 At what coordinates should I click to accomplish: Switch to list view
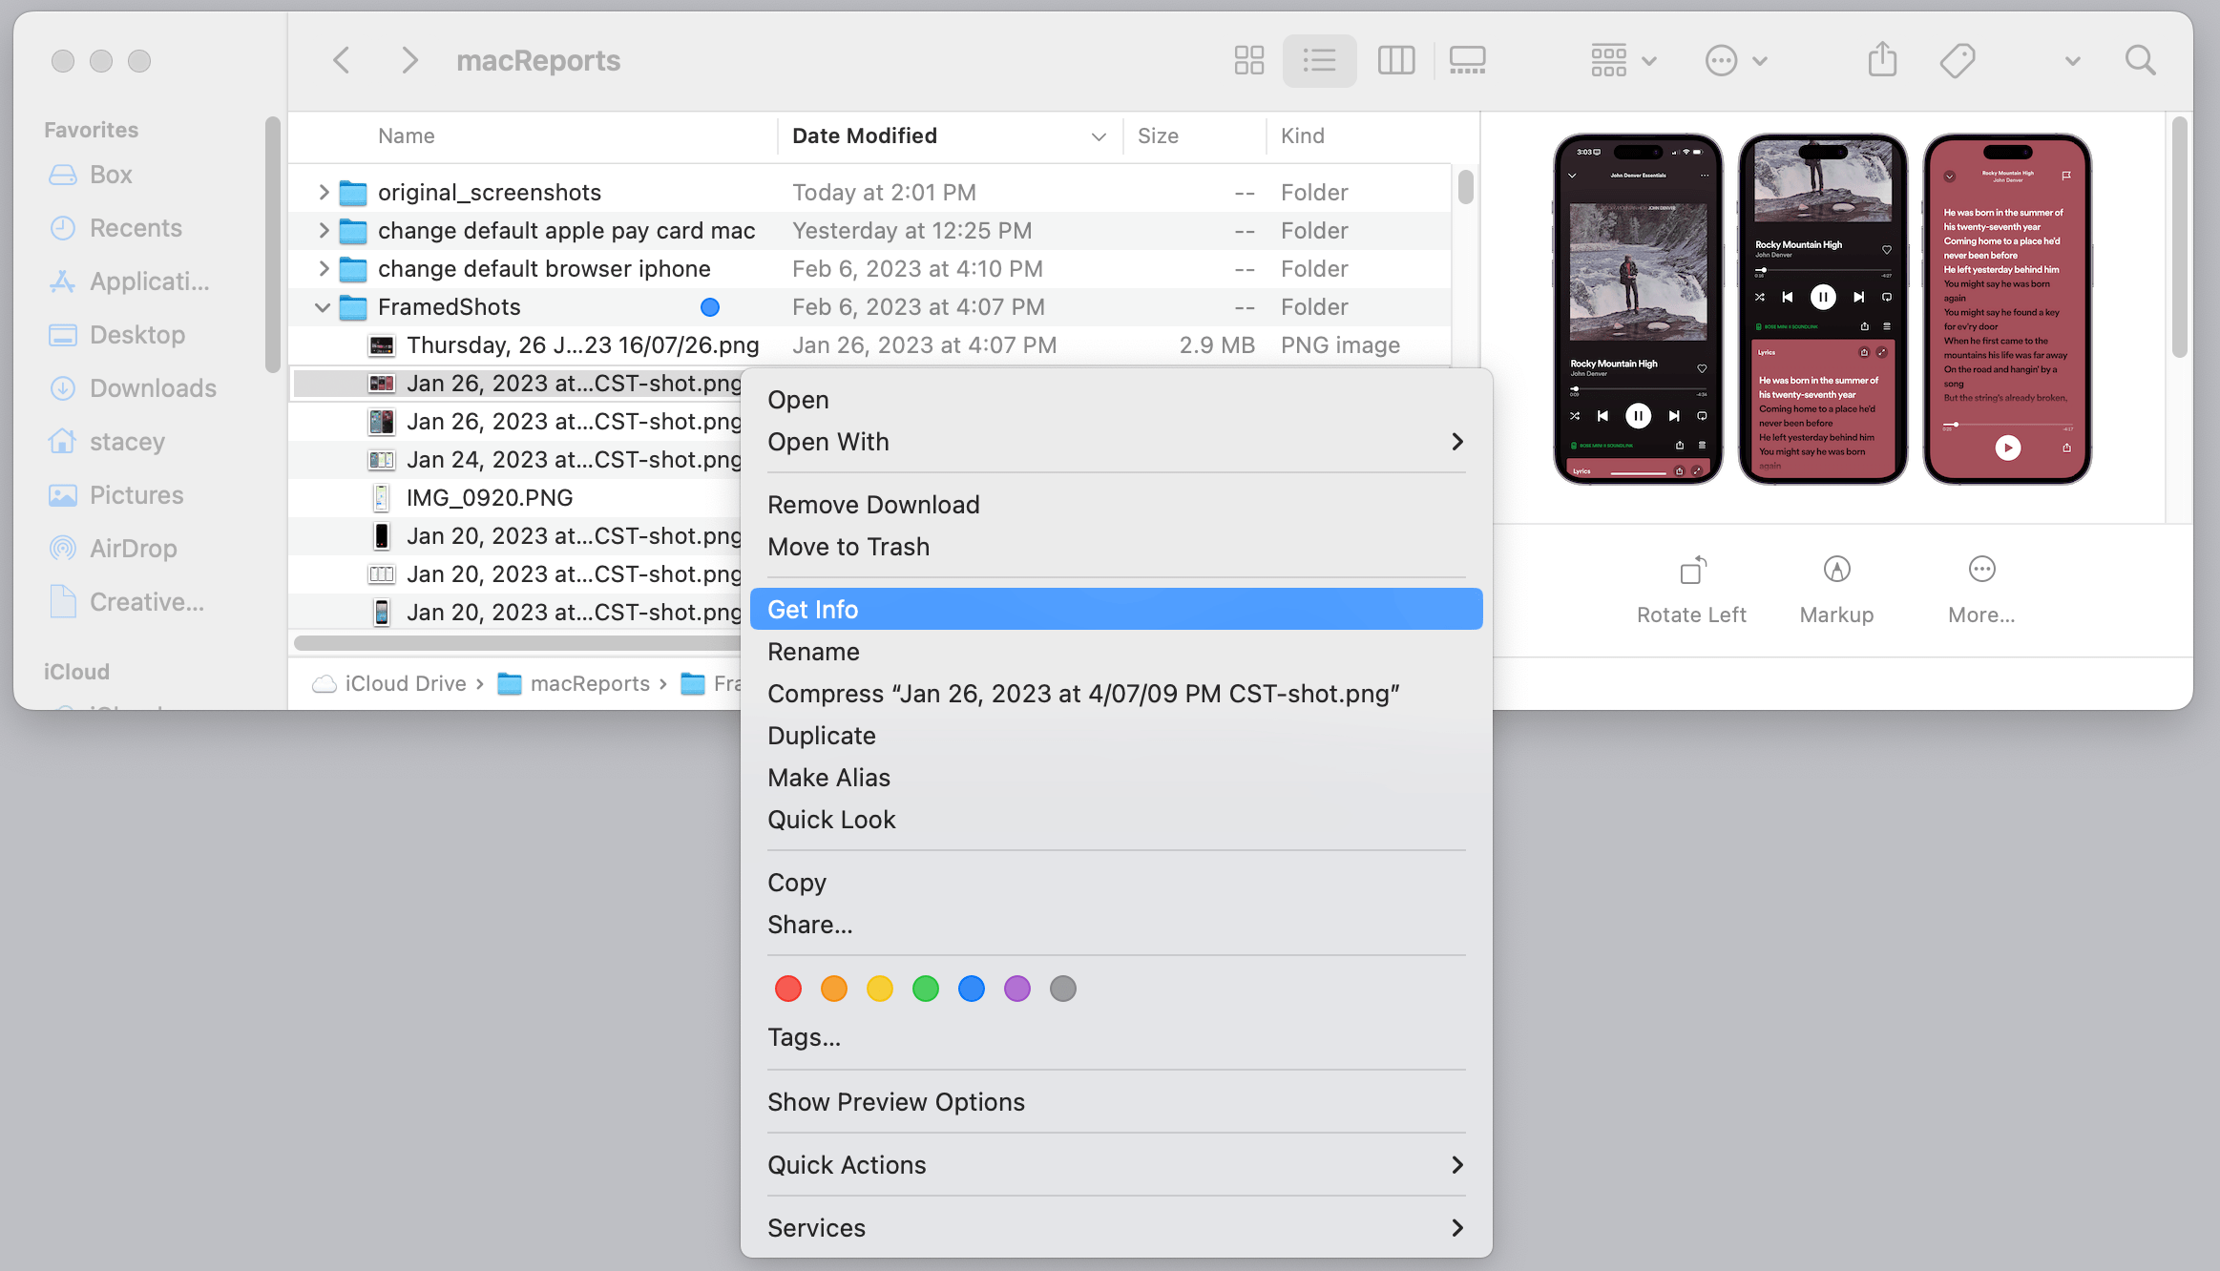[x=1319, y=61]
